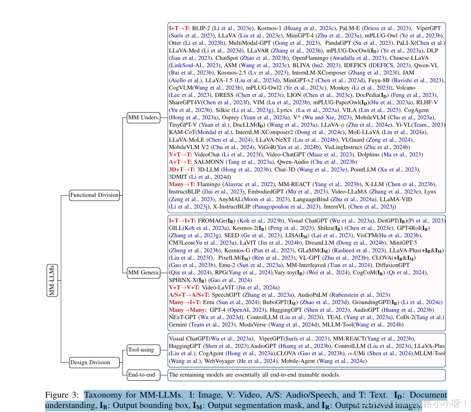Image resolution: width=471 pixels, height=412 pixels.
Task: Select the End-to-end node
Action: pyautogui.click(x=143, y=375)
